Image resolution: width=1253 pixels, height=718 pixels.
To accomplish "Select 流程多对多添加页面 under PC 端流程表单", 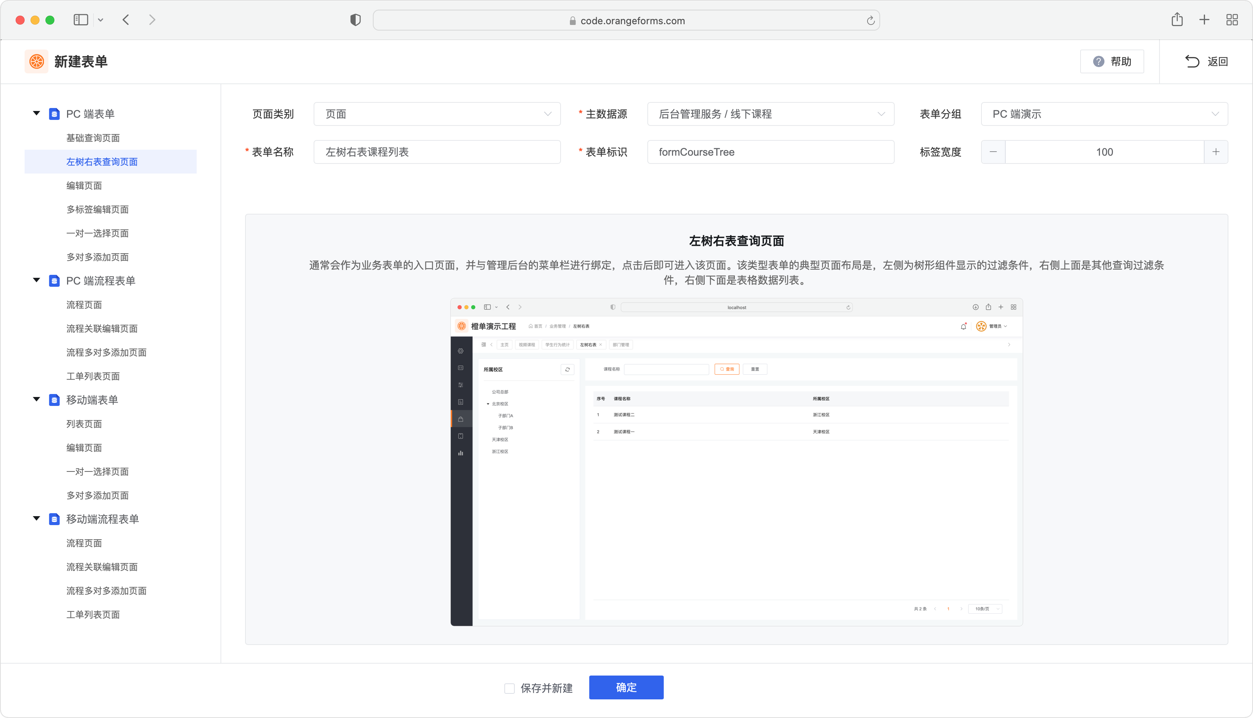I will pos(107,353).
